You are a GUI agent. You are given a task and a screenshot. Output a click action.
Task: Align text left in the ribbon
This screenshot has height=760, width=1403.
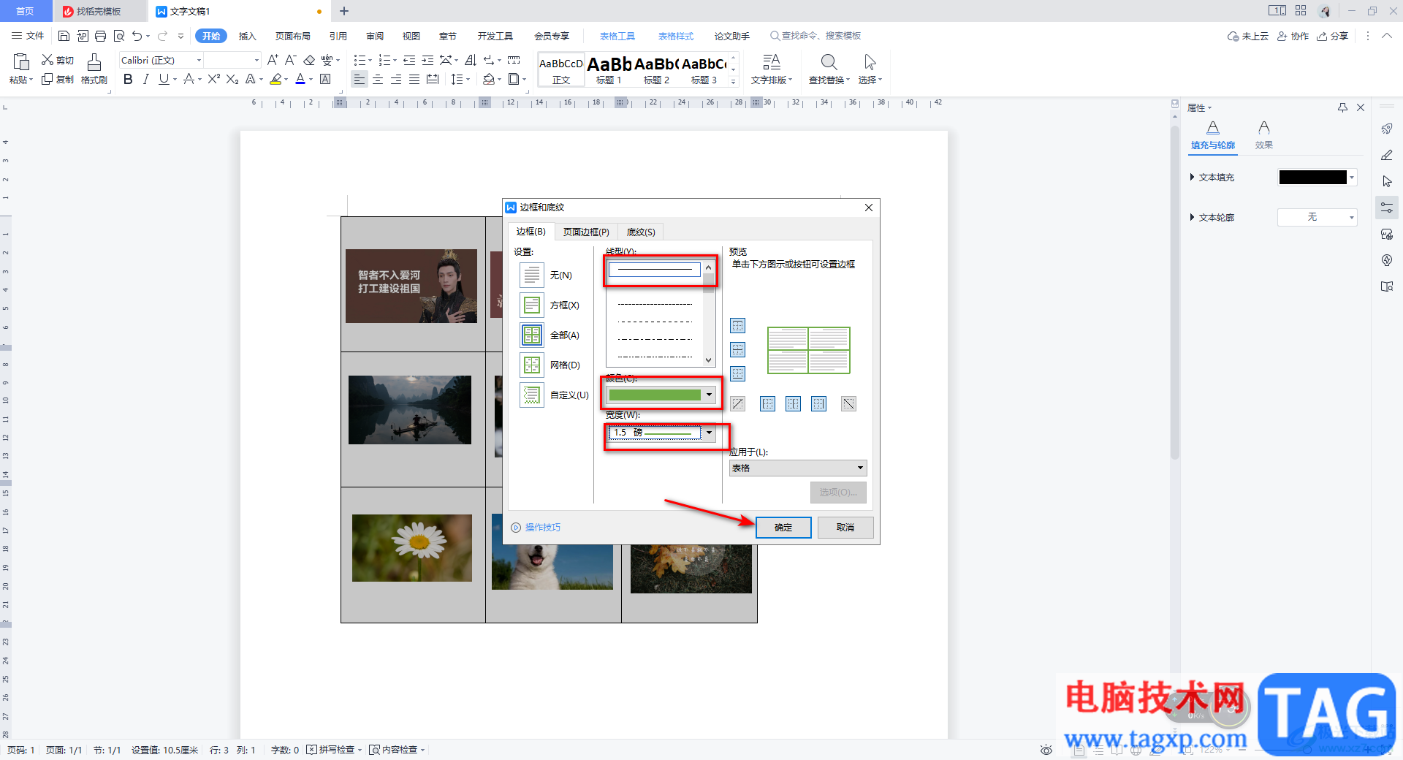pos(359,79)
